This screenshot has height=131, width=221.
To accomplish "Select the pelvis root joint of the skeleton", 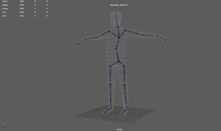I will pos(119,61).
